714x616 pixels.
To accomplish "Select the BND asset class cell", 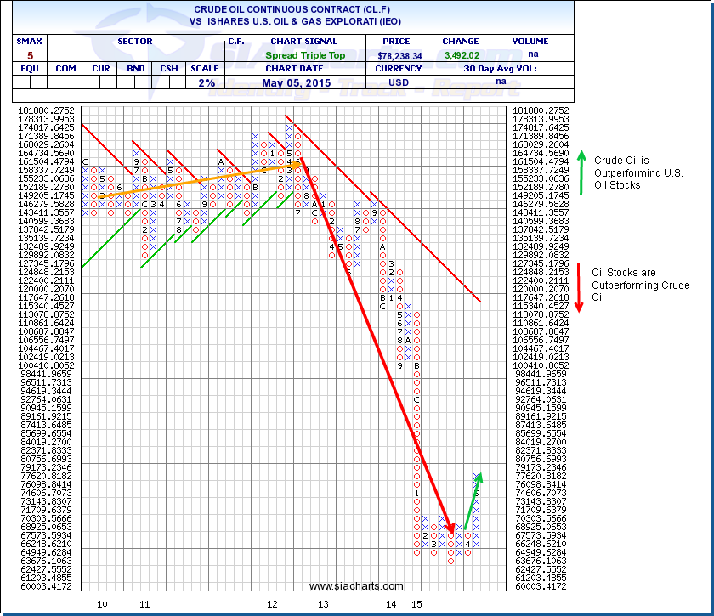I will click(136, 69).
